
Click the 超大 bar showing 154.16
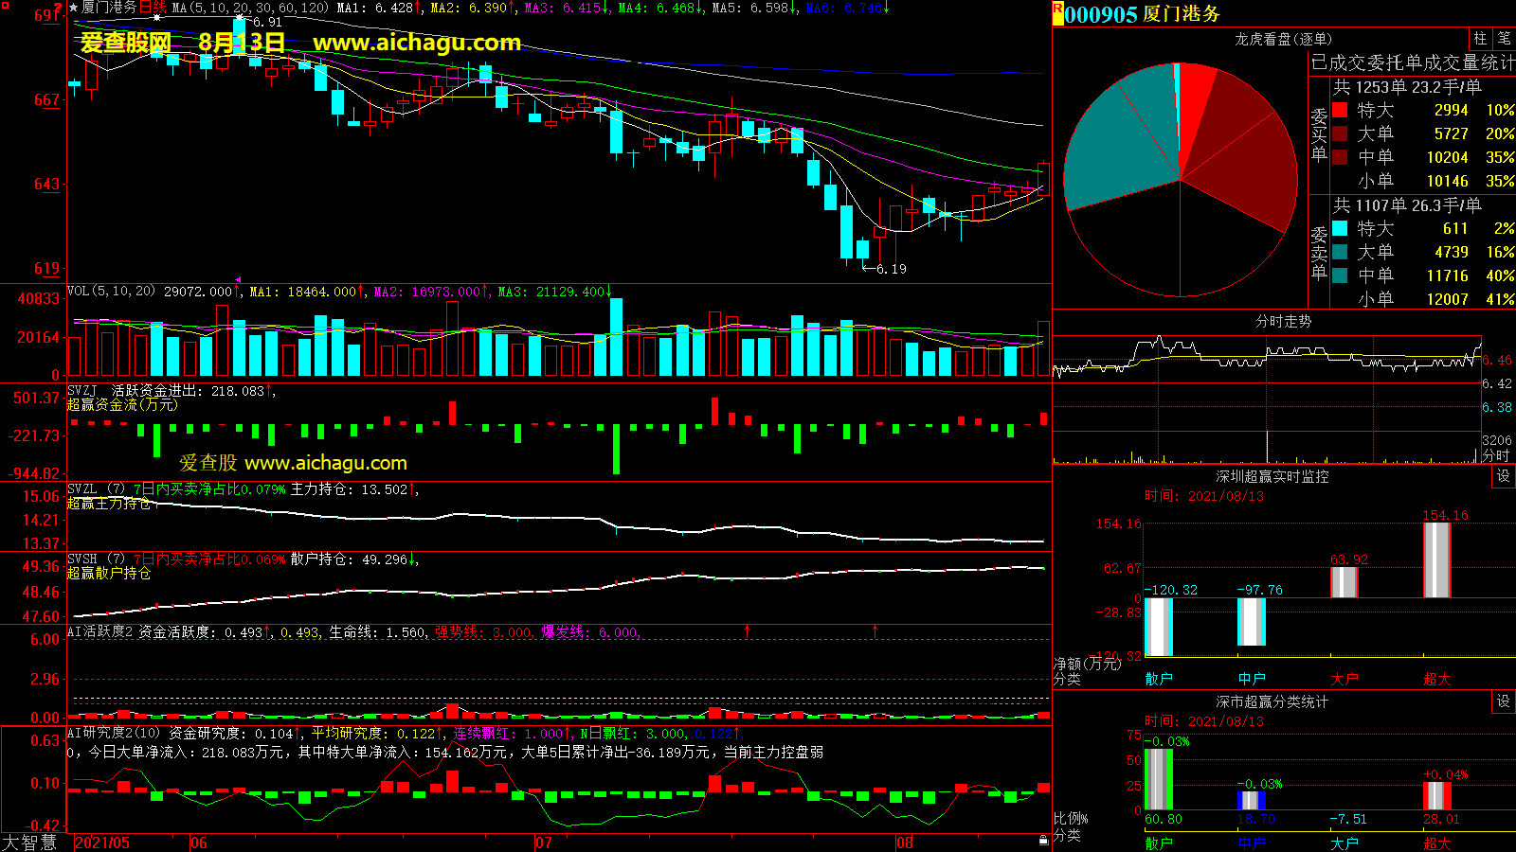(1436, 559)
